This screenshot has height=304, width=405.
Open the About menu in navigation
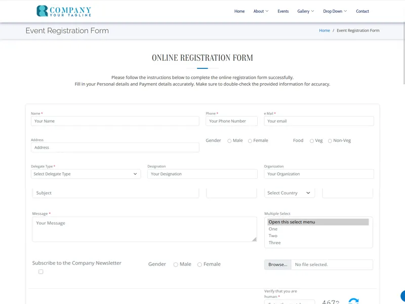261,11
